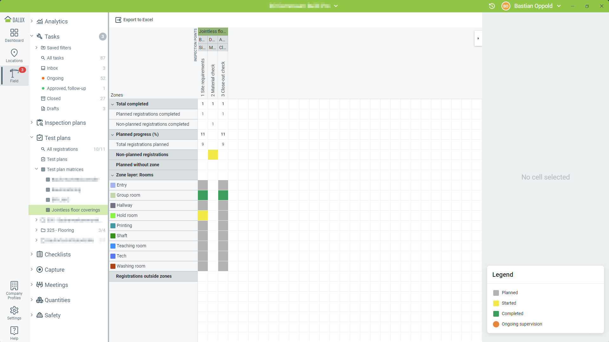Click the green Group room Site requirements cell
This screenshot has width=609, height=342.
point(203,195)
